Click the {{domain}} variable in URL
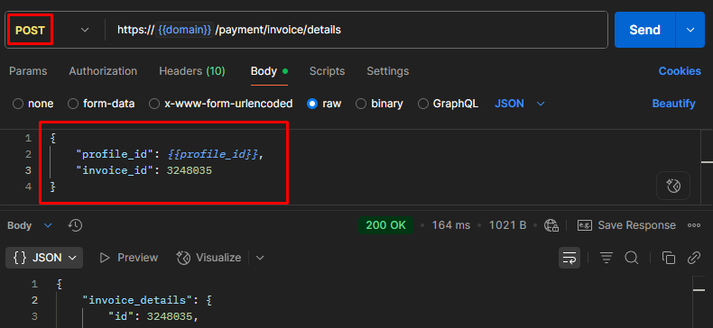The image size is (713, 328). tap(185, 30)
